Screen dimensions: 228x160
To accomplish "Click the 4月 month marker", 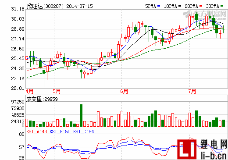I will (29, 92).
